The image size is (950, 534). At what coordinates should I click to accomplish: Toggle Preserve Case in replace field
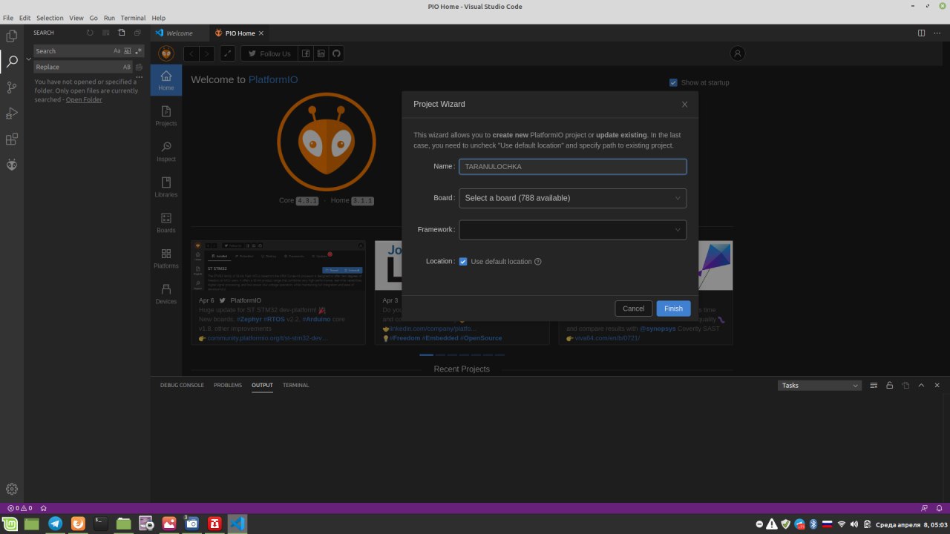pos(127,67)
